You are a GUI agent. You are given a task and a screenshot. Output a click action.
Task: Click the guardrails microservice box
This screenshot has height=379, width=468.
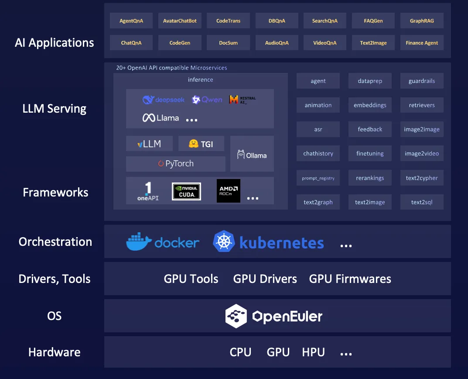point(422,81)
